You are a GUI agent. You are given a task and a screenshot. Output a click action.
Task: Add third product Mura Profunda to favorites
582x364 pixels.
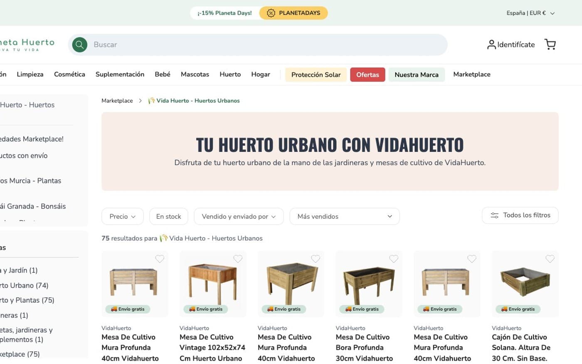pyautogui.click(x=316, y=259)
